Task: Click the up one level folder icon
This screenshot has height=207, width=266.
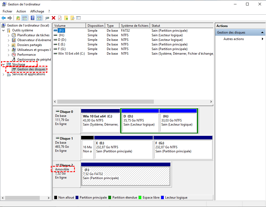Action: 18,18
